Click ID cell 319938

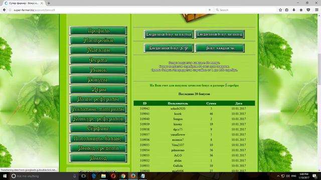145,129
